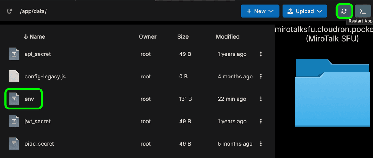The height and width of the screenshot is (158, 373).
Task: Sort files by Size column header
Action: 183,36
